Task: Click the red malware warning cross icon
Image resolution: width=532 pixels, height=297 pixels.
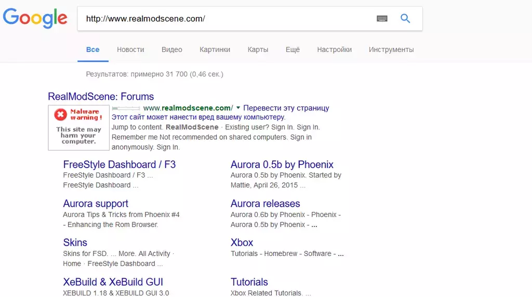Action: [61, 115]
